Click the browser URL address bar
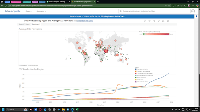200x112 pixels. [x=87, y=6]
